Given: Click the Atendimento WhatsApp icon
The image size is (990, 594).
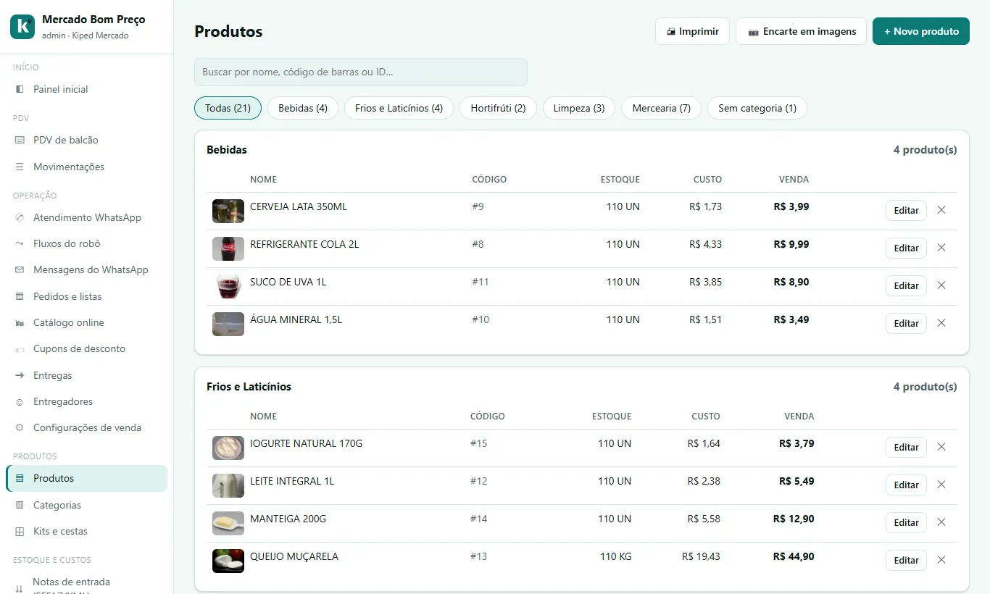Looking at the screenshot, I should 20,217.
